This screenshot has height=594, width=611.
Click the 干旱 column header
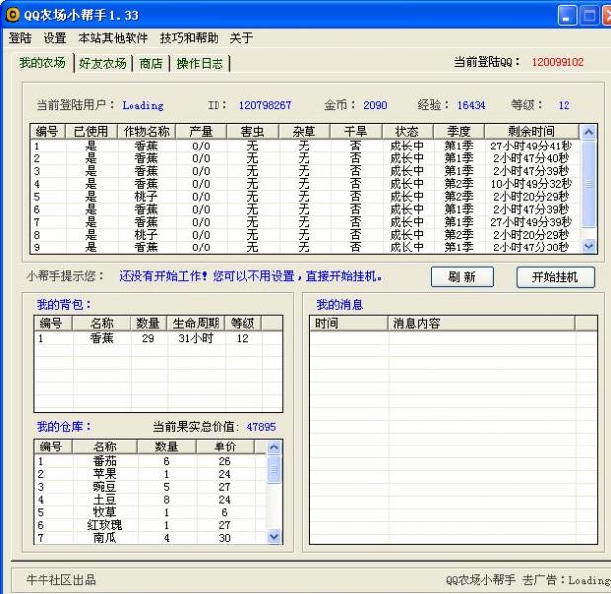[x=356, y=131]
